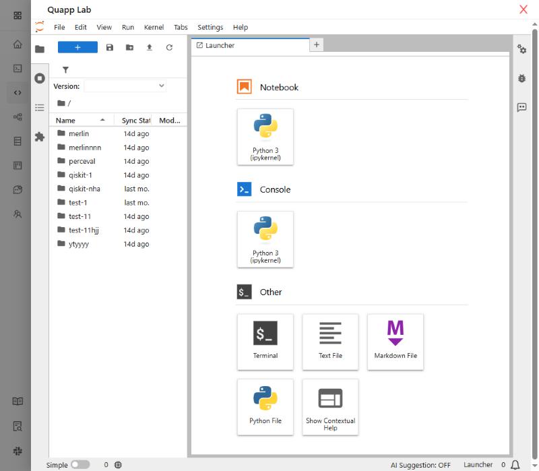The image size is (539, 471).
Task: Click the save disk icon
Action: pos(110,47)
